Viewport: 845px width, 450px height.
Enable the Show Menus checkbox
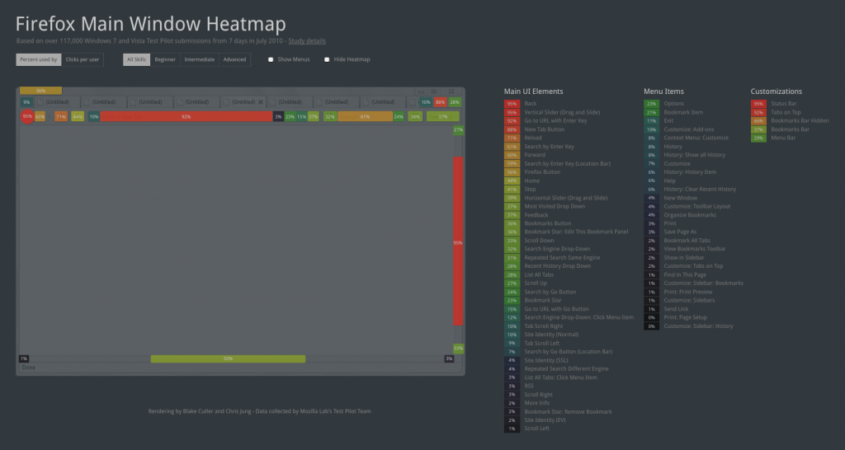coord(271,59)
